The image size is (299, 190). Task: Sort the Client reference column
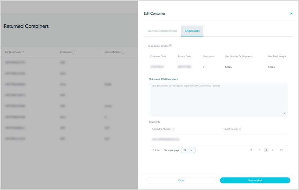[x=122, y=52]
